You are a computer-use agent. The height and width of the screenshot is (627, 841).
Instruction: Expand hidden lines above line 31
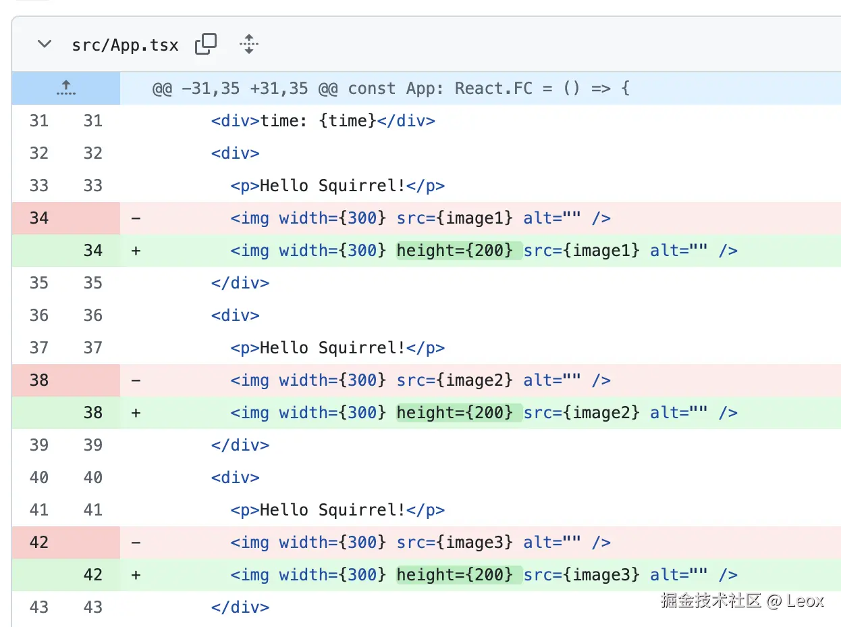click(66, 89)
